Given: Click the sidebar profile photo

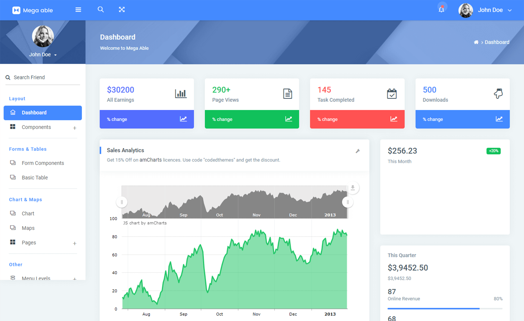Looking at the screenshot, I should point(43,36).
